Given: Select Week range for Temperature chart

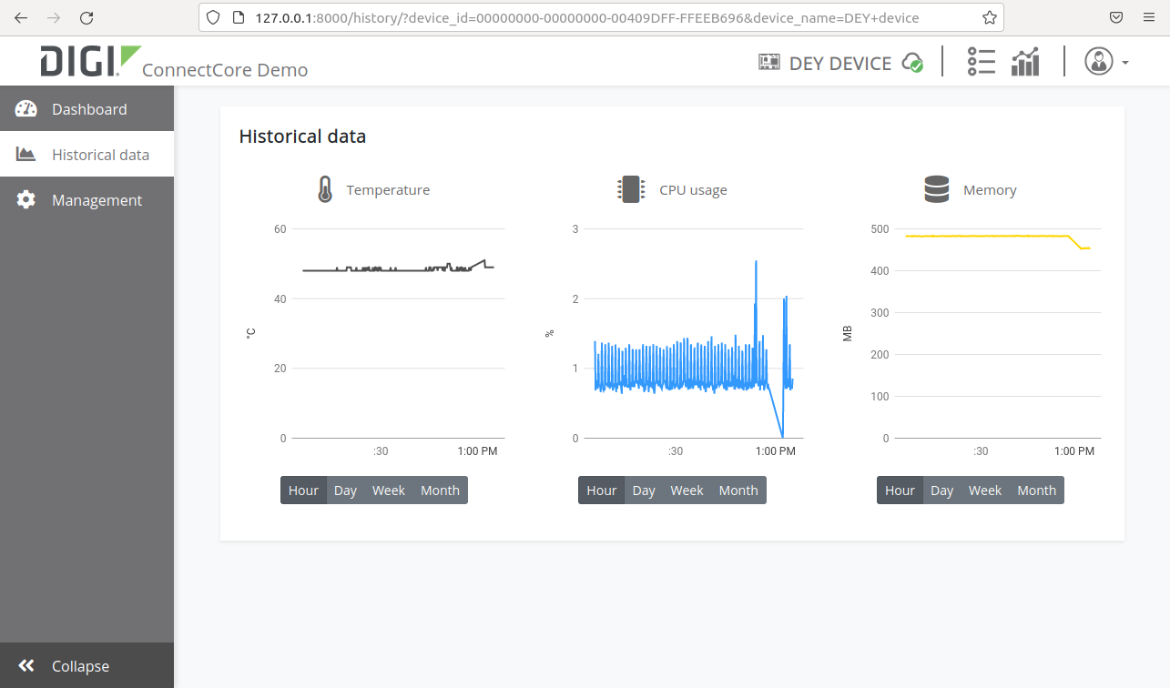Looking at the screenshot, I should pos(389,491).
